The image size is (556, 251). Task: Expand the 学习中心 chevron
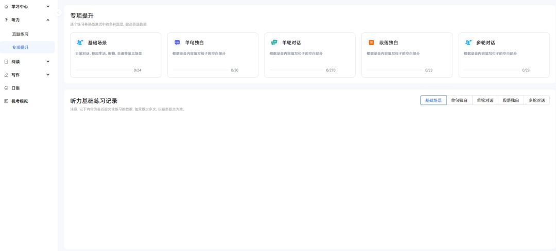pyautogui.click(x=48, y=7)
